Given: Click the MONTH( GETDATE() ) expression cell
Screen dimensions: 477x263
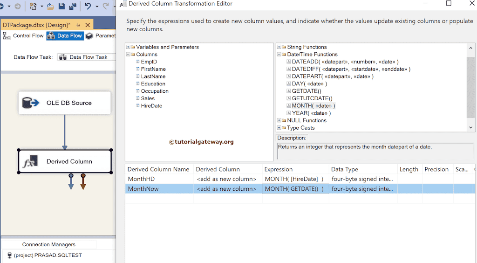Looking at the screenshot, I should coord(295,189).
